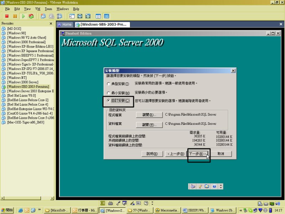Viewport: 285px width, 214px height.
Task: Switch to the Home tab
Action: 65,25
